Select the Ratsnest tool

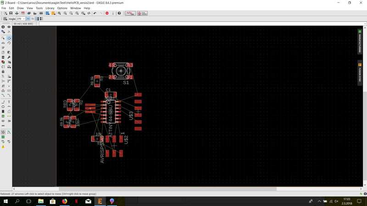point(3,132)
